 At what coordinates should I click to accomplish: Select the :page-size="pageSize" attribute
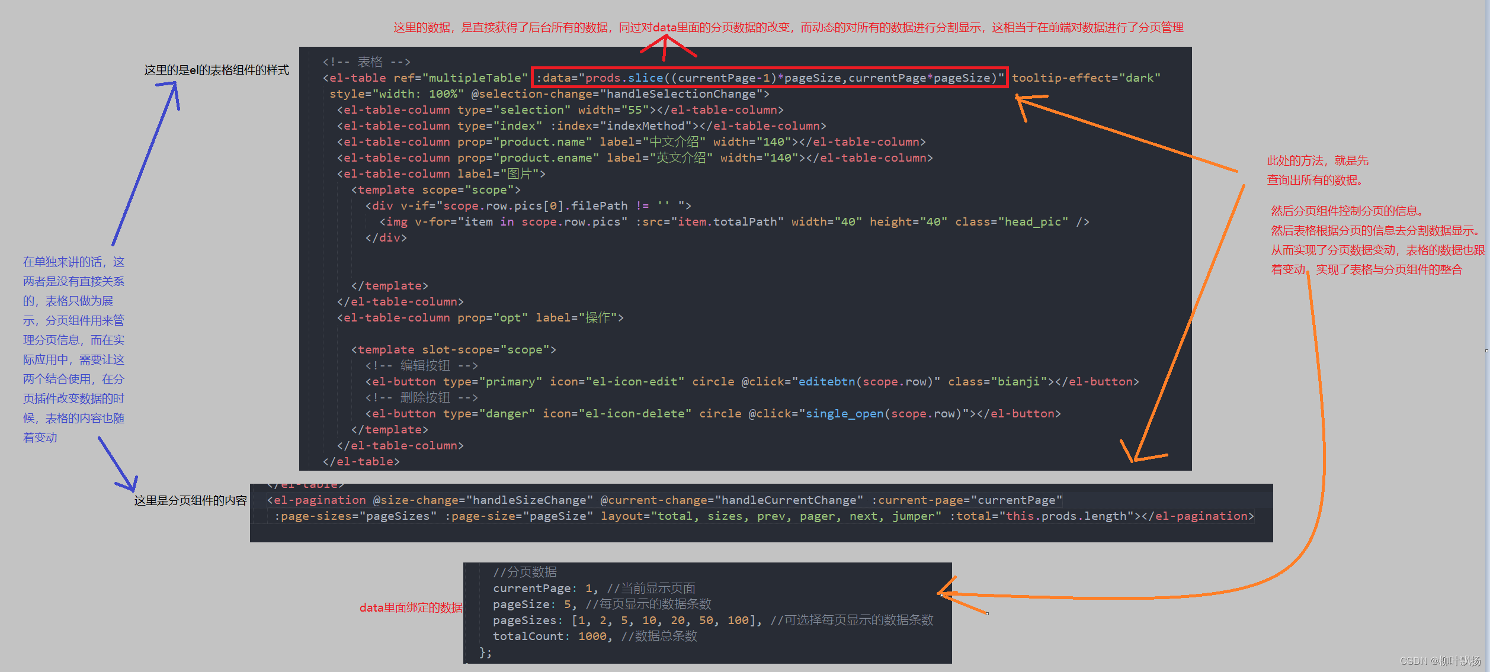click(518, 516)
